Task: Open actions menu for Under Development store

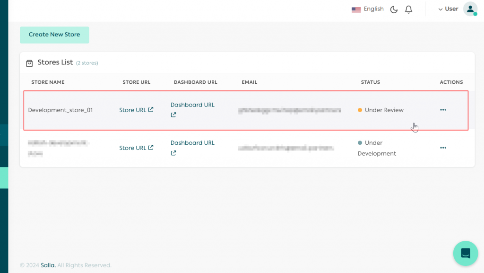Action: (443, 148)
